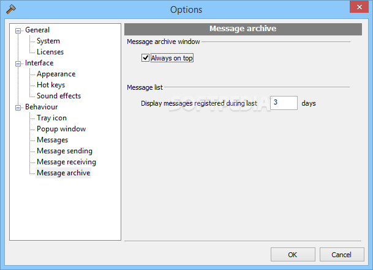Open the Licenses options page

[x=50, y=52]
